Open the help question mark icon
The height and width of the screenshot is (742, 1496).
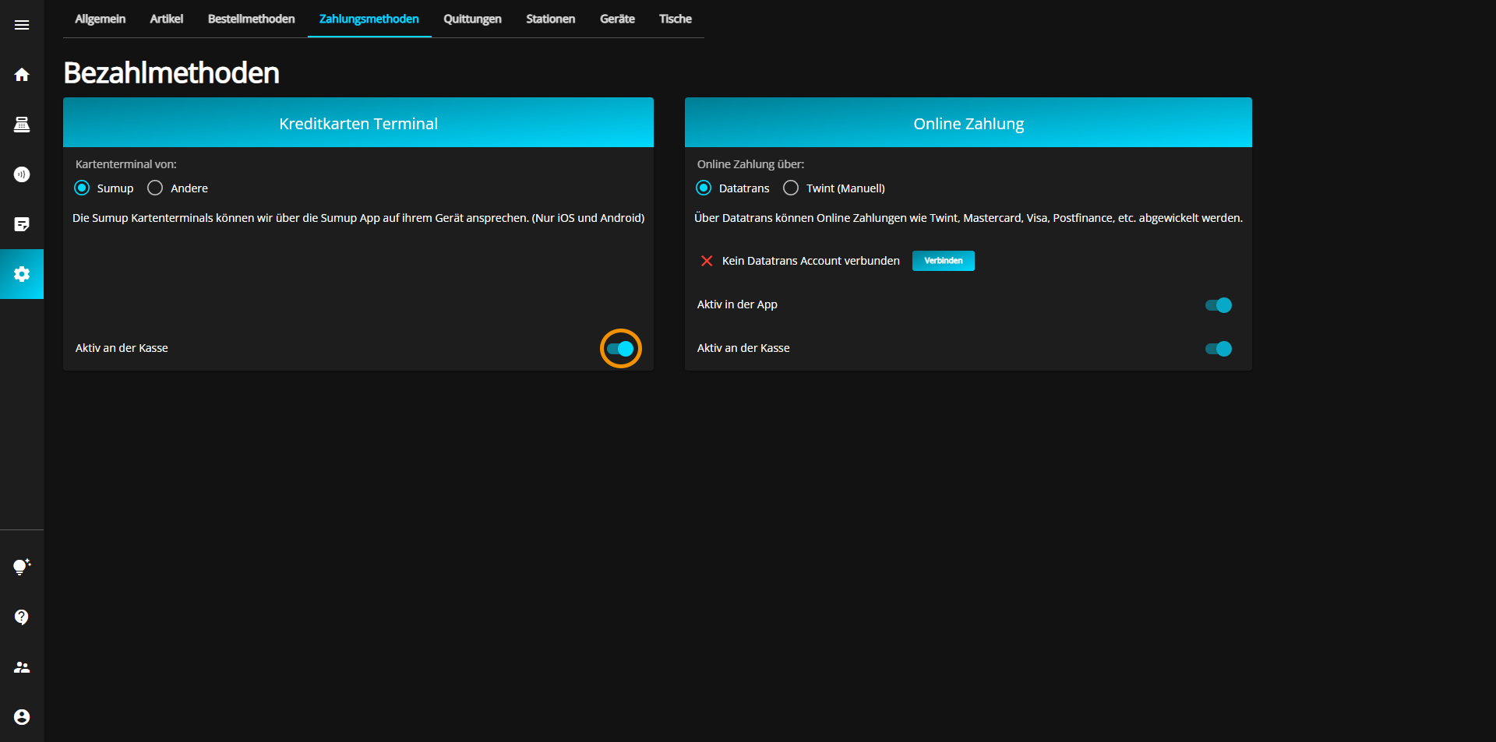[x=22, y=617]
